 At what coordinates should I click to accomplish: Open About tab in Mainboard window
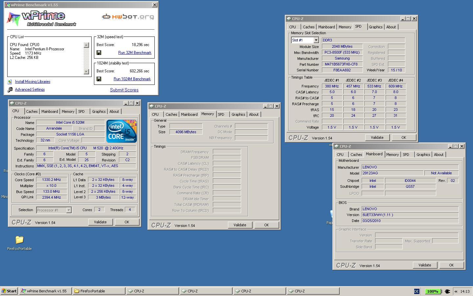439,155
